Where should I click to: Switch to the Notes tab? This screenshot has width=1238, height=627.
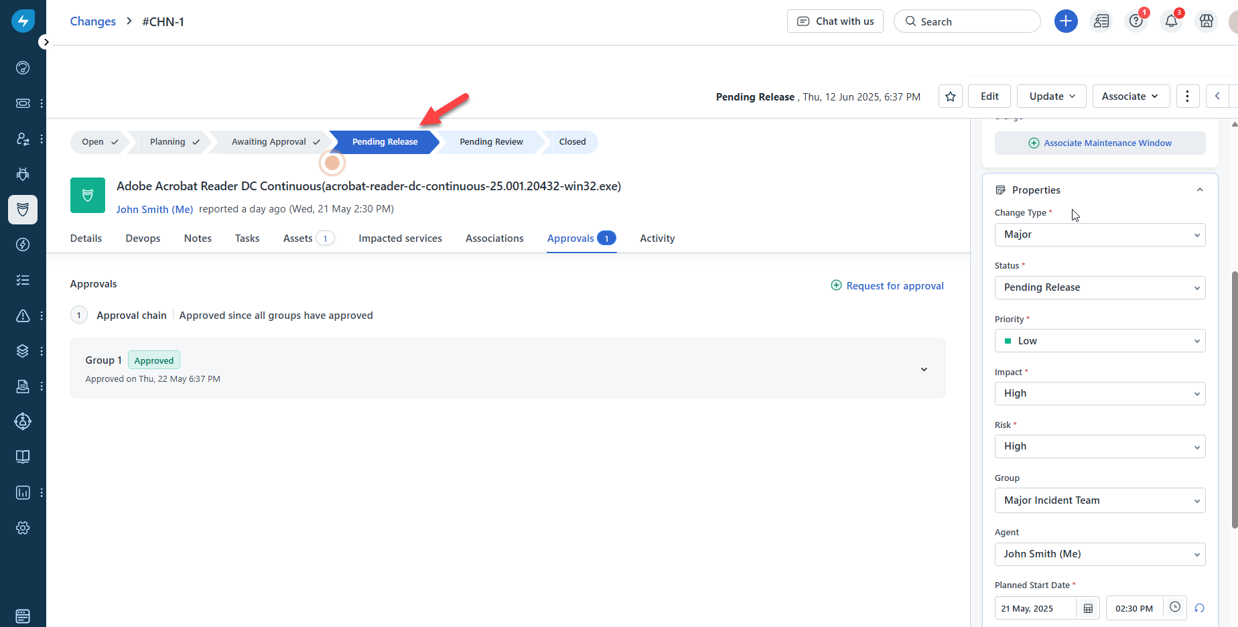tap(198, 238)
